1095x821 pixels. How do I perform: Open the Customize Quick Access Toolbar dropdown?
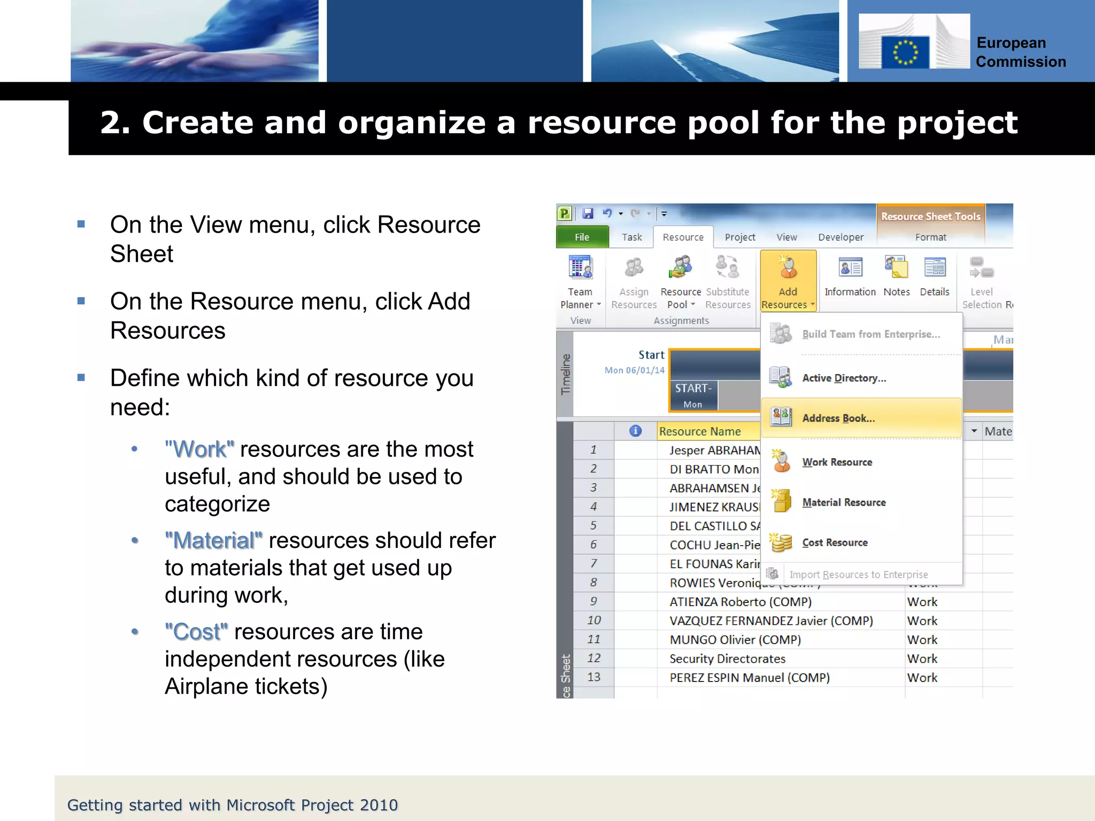coord(664,214)
